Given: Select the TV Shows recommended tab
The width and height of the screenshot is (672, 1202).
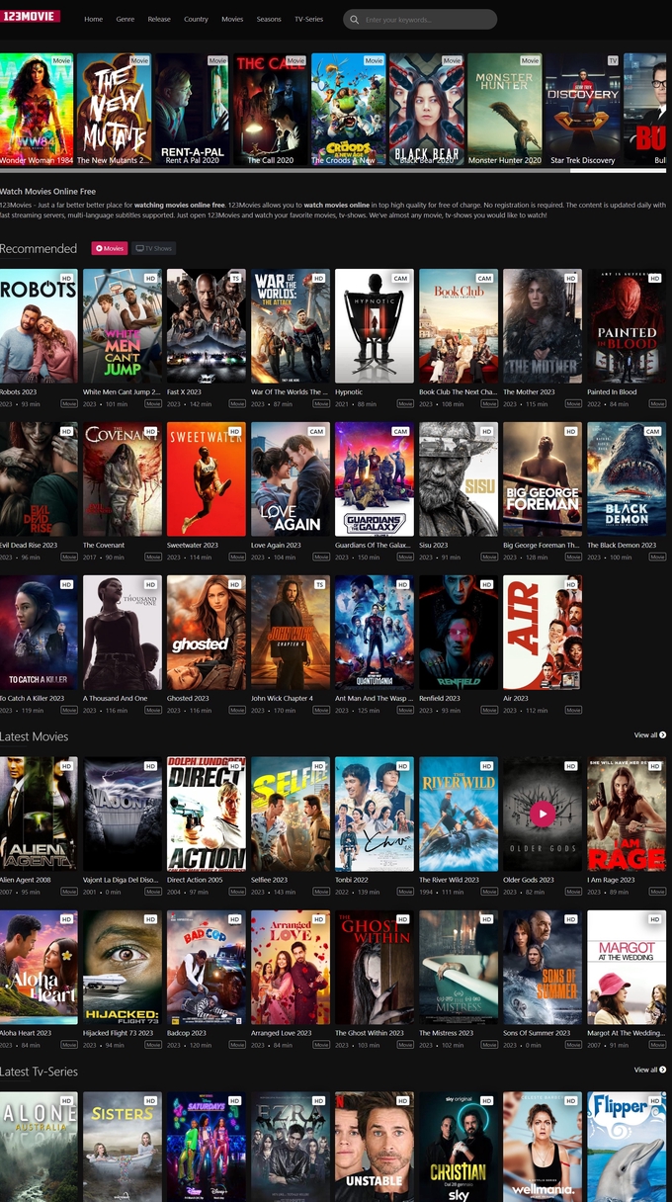Looking at the screenshot, I should pos(153,248).
